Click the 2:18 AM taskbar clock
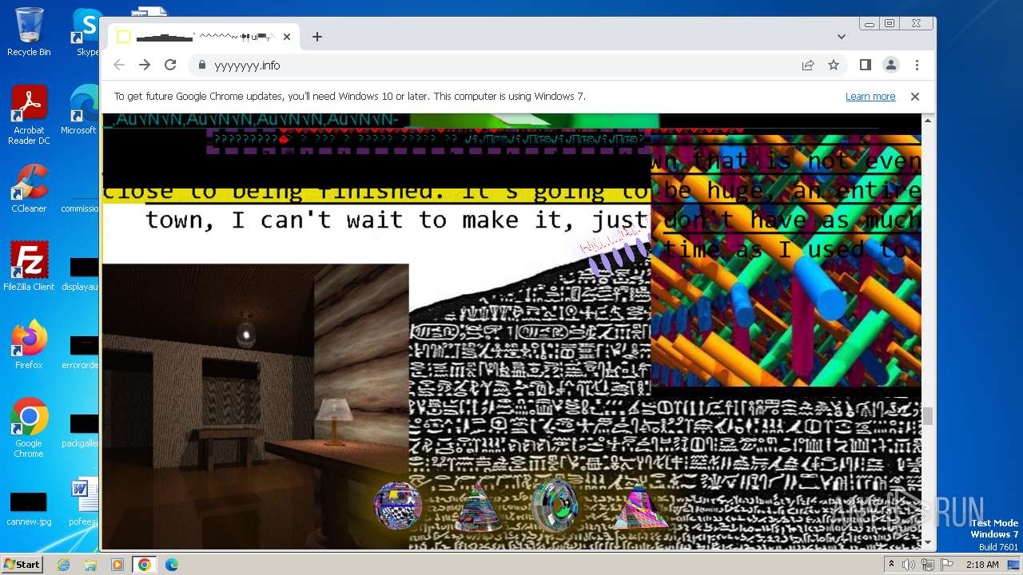The height and width of the screenshot is (575, 1023). point(982,565)
